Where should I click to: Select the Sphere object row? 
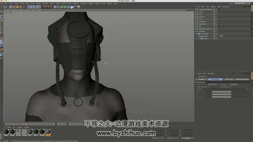205,38
